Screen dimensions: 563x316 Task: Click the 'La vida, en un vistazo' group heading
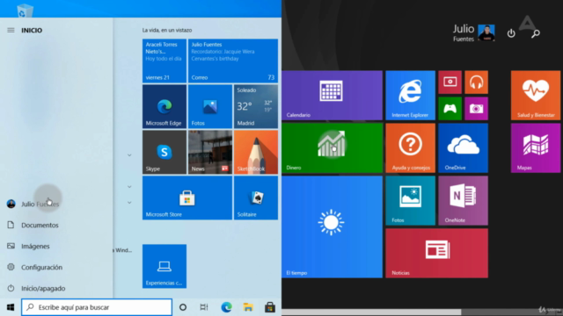pyautogui.click(x=167, y=30)
